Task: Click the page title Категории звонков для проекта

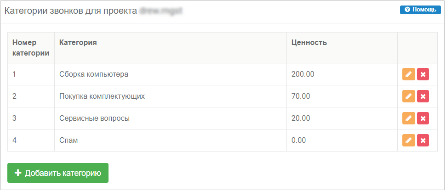Action: (71, 11)
